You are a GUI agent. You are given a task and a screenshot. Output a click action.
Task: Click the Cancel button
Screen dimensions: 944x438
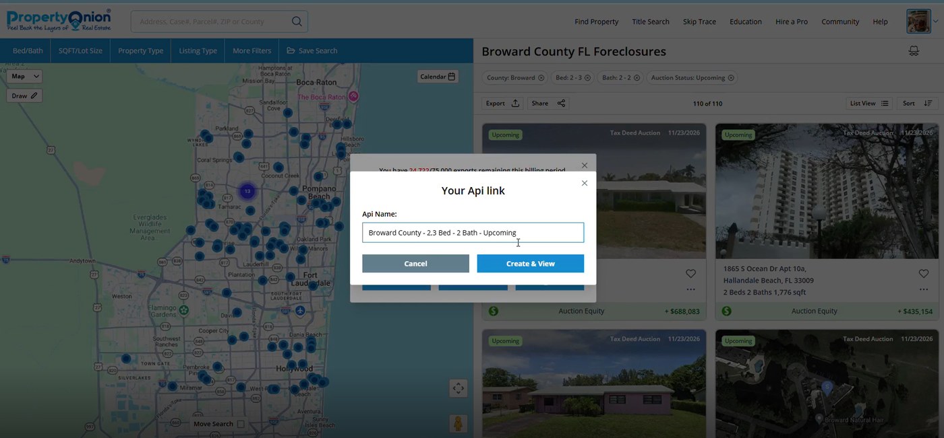coord(415,264)
